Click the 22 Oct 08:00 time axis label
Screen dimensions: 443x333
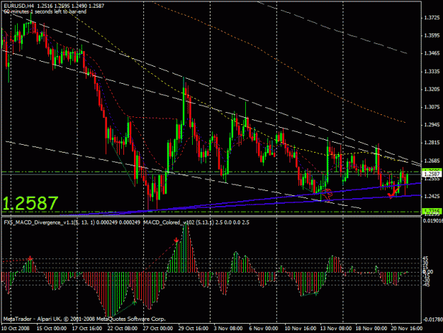coord(123,328)
